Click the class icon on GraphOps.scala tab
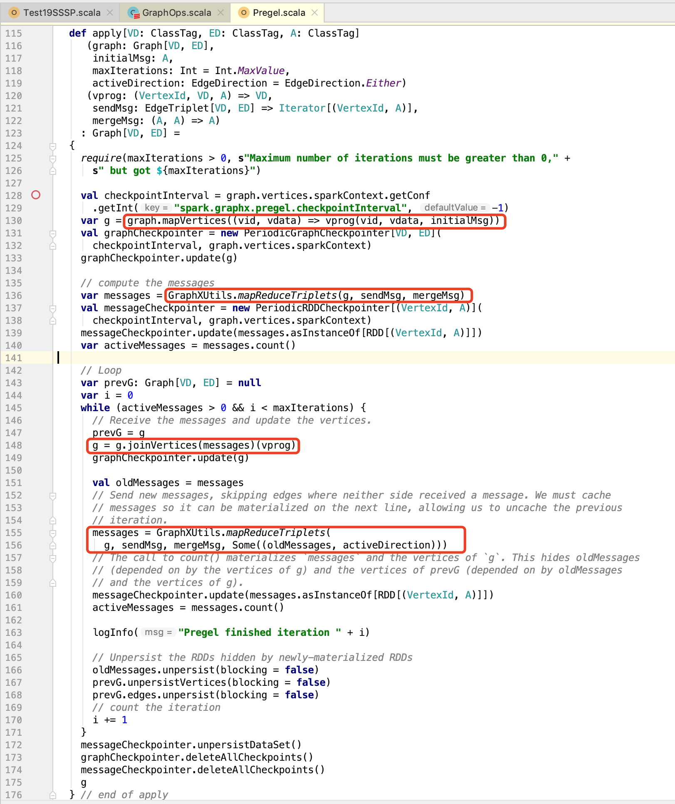This screenshot has width=675, height=804. 133,13
